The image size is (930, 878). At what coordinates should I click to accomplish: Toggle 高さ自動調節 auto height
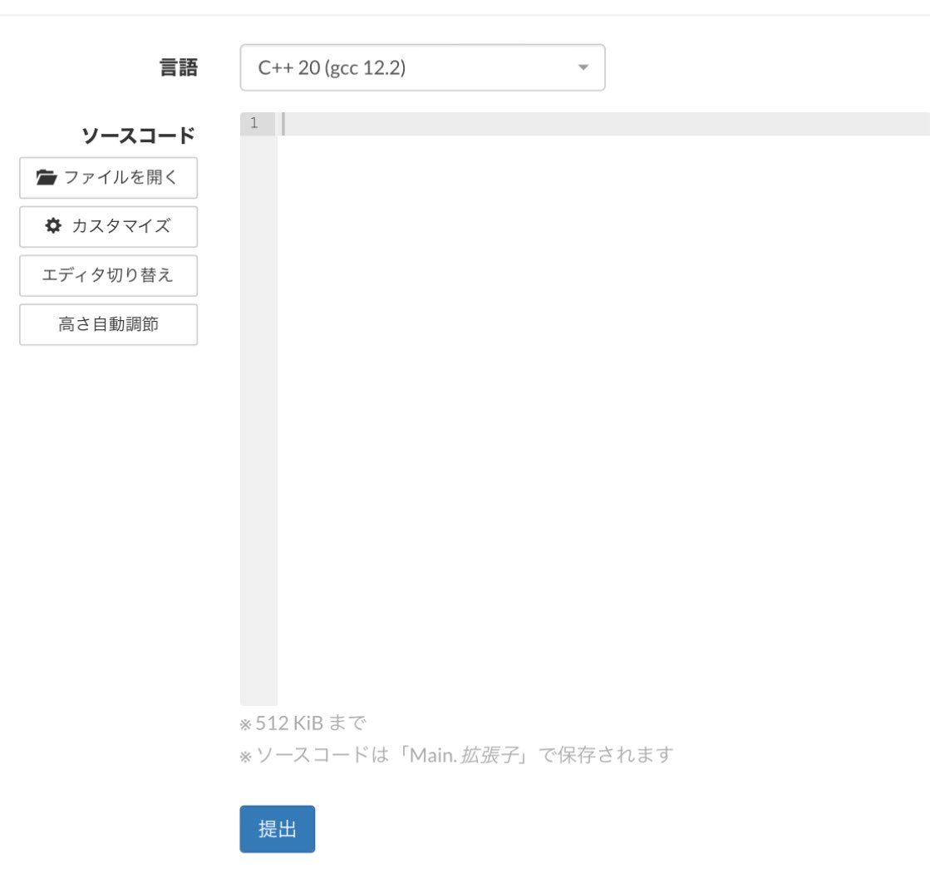pyautogui.click(x=109, y=324)
